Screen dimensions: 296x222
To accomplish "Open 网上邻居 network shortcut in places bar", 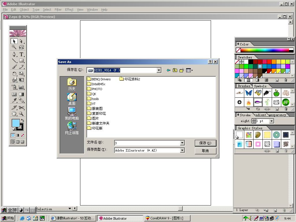I will (72, 128).
